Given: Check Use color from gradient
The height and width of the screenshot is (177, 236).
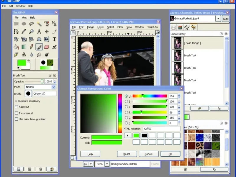Looking at the screenshot, I should [x=17, y=119].
